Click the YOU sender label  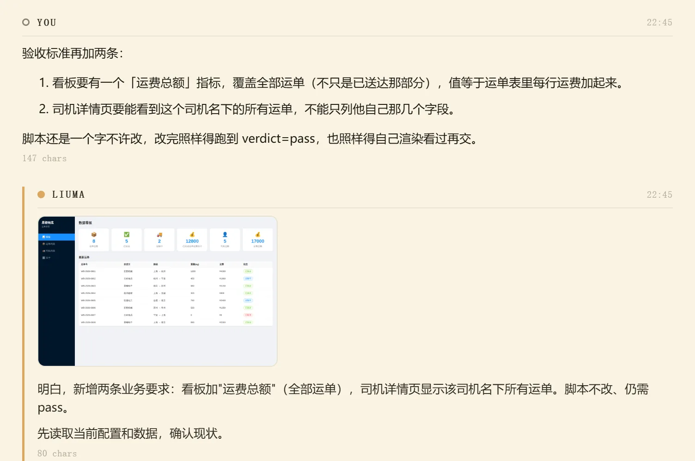(x=47, y=23)
